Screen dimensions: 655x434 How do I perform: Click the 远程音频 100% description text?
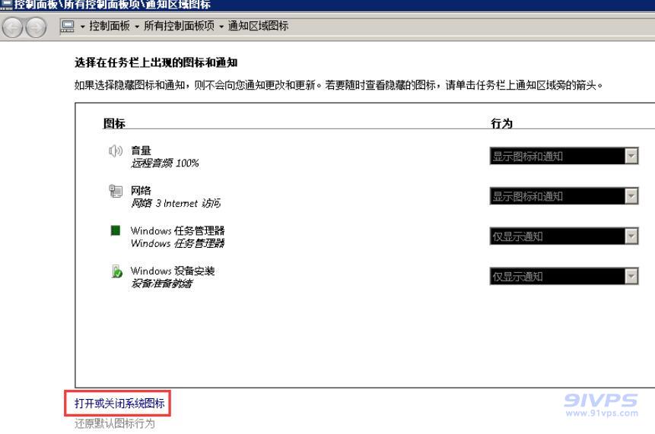pyautogui.click(x=165, y=163)
